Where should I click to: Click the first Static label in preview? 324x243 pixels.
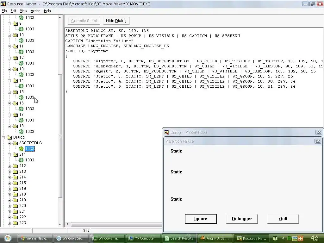point(176,151)
